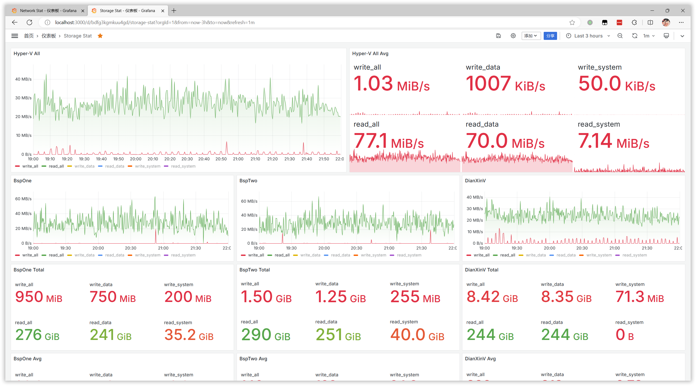Click BspOne panel title
696x386 pixels.
(x=22, y=181)
